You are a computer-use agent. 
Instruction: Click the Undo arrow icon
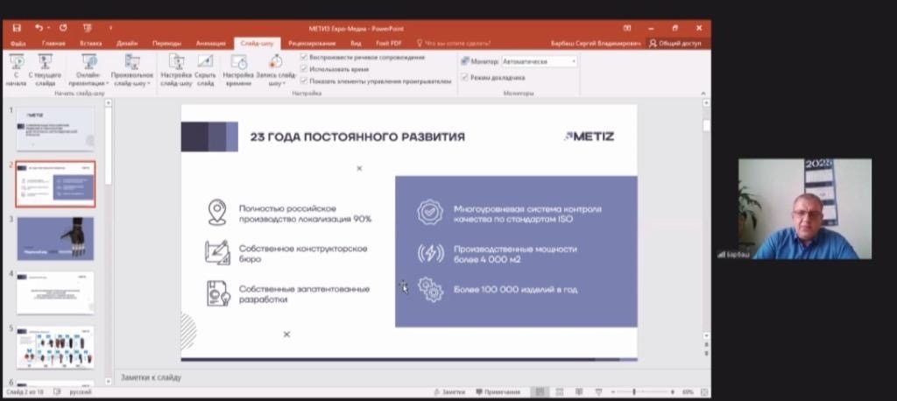tap(39, 28)
